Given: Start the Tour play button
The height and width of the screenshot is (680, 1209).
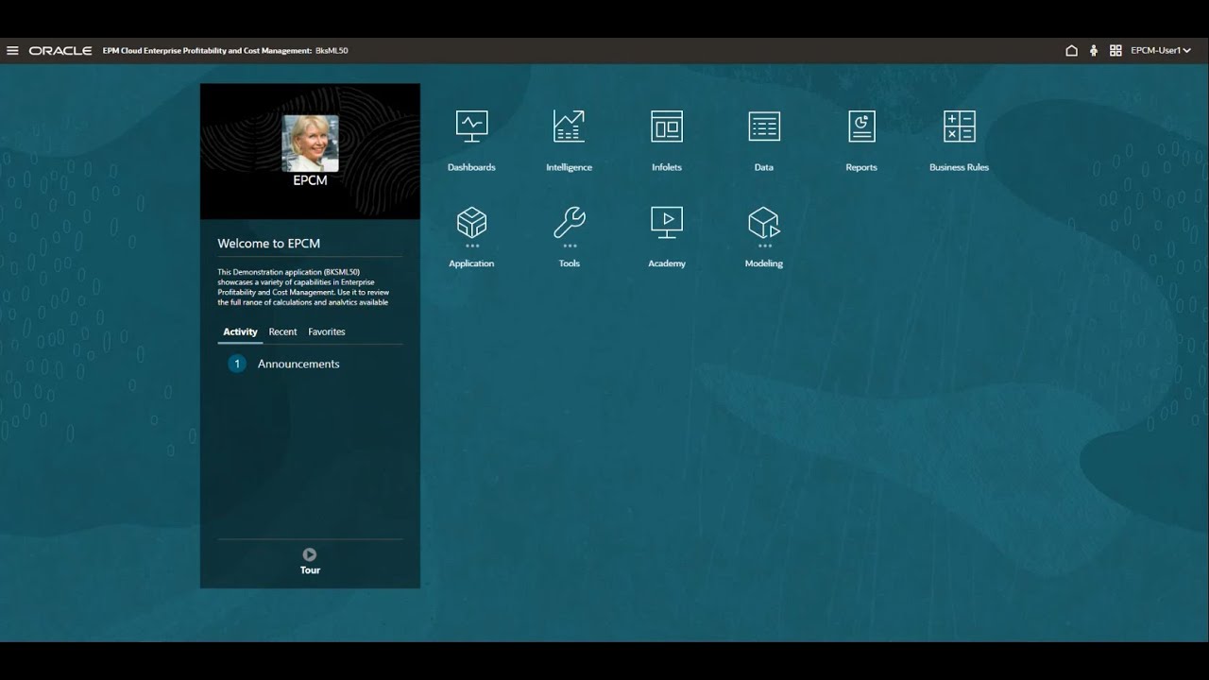Looking at the screenshot, I should coord(310,554).
